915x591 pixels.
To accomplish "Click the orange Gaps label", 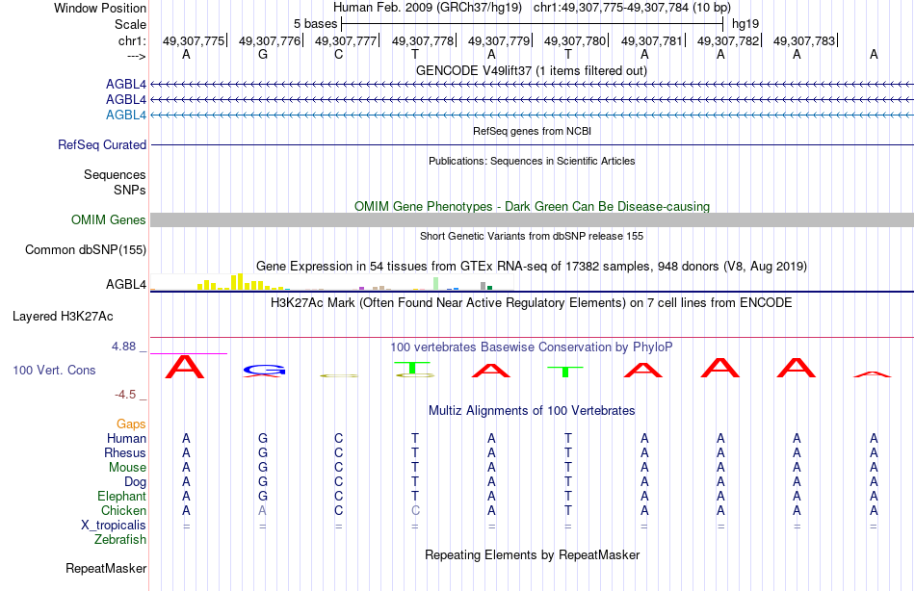I will tap(131, 424).
